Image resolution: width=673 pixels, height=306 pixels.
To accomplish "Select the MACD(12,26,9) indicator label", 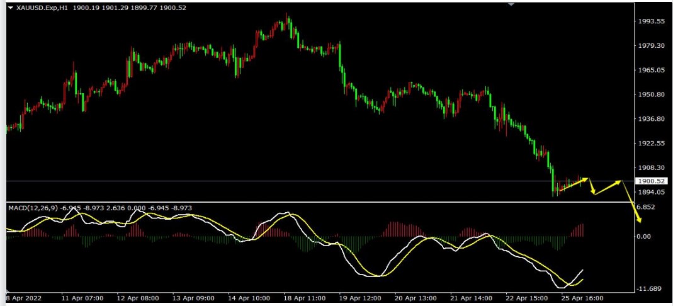I will [33, 208].
